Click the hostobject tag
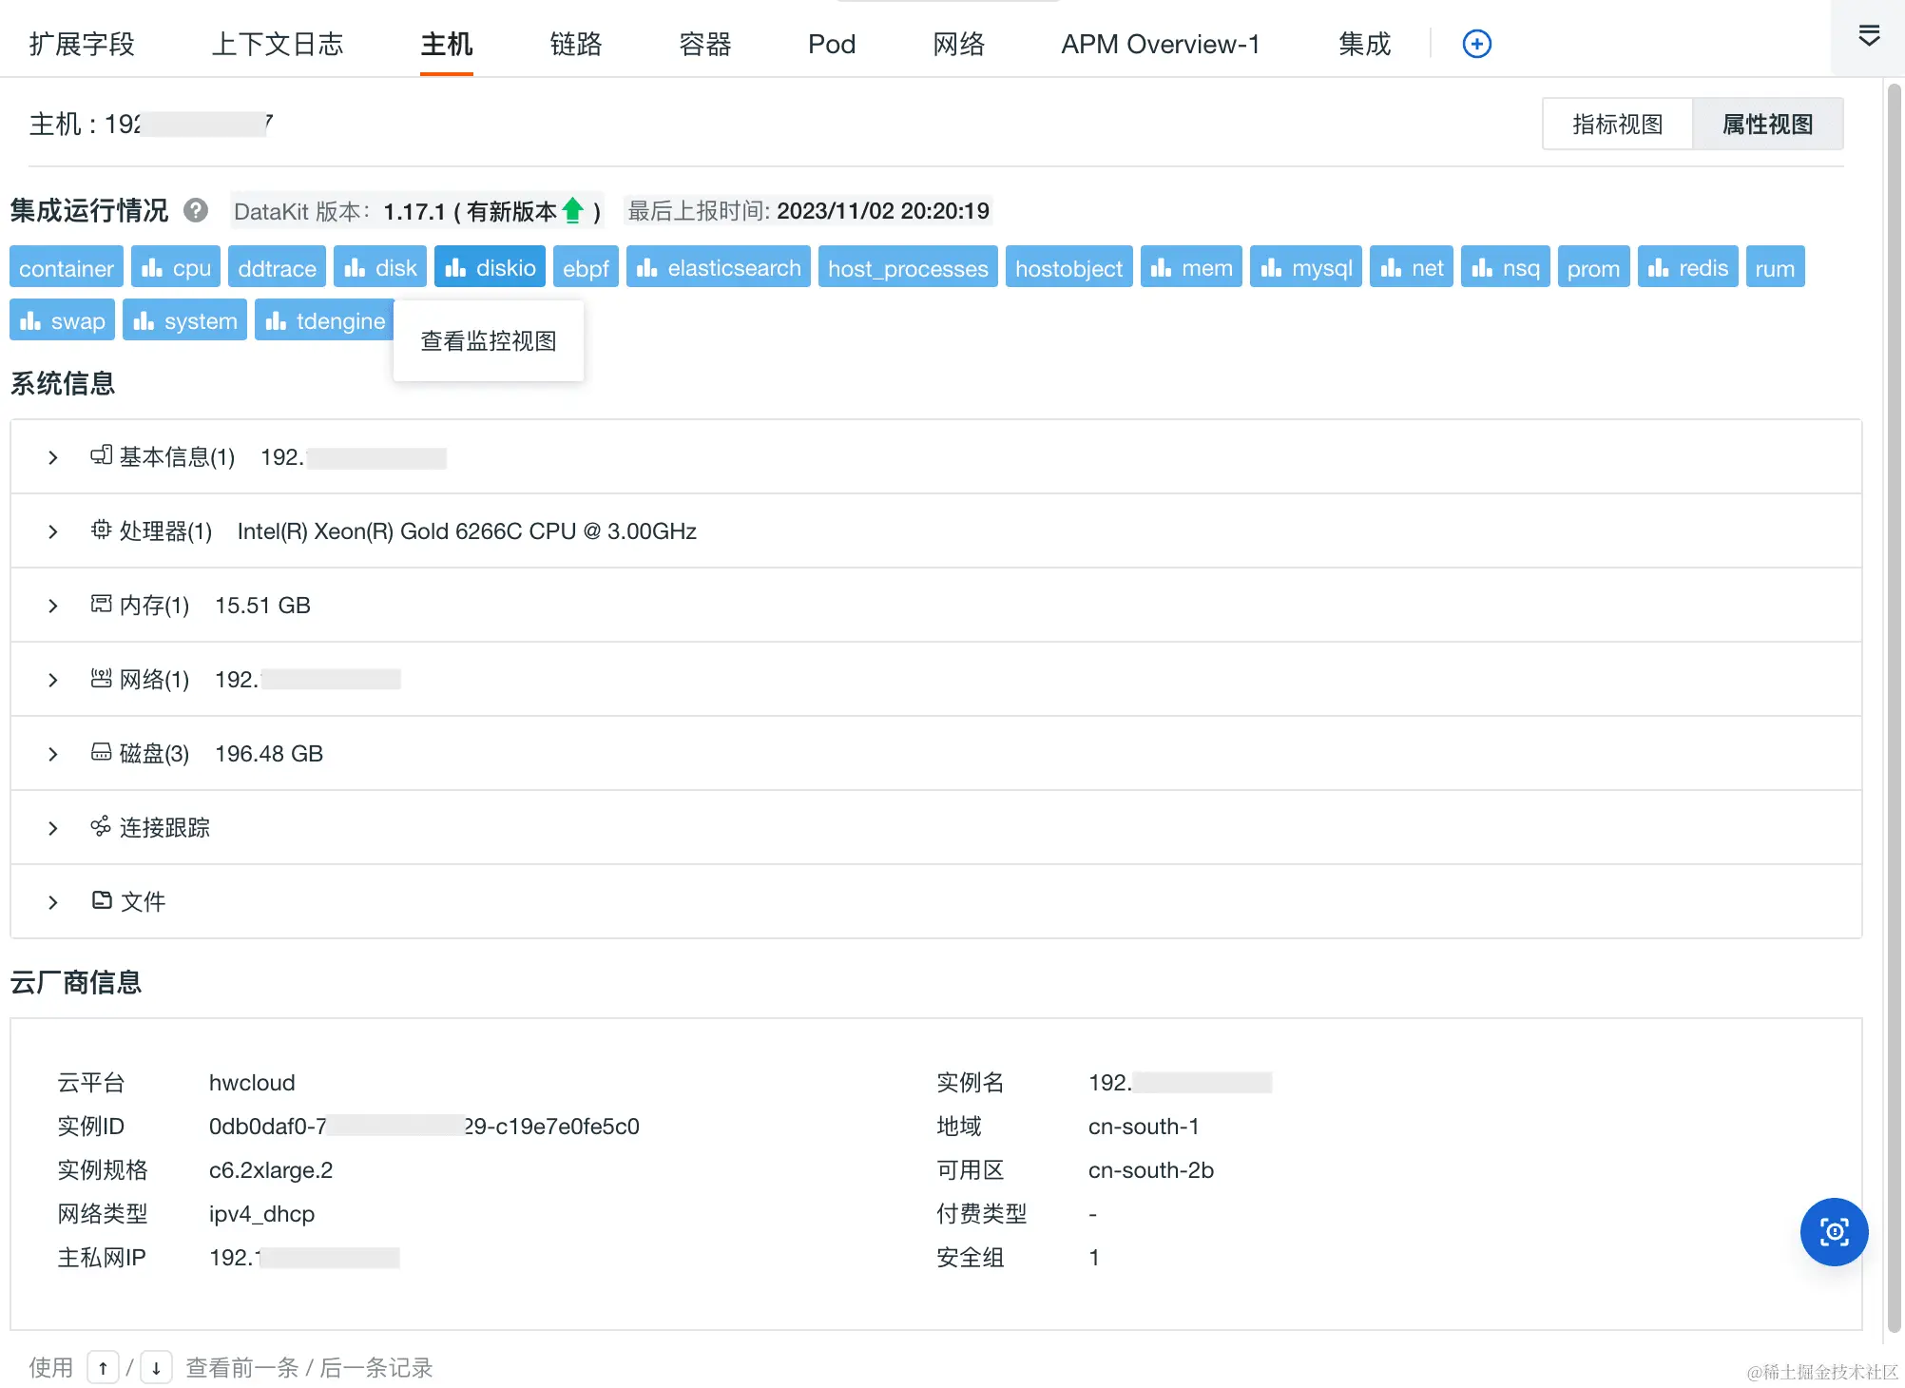Viewport: 1905px width, 1388px height. coord(1068,268)
